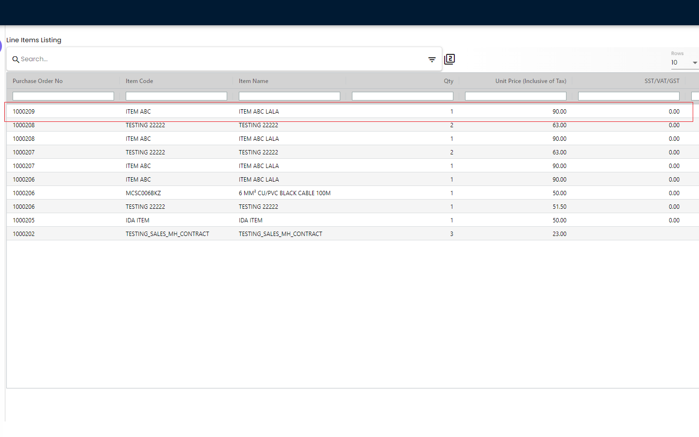This screenshot has width=699, height=437.
Task: Click the SST/VAT/GST filter box
Action: tap(629, 96)
